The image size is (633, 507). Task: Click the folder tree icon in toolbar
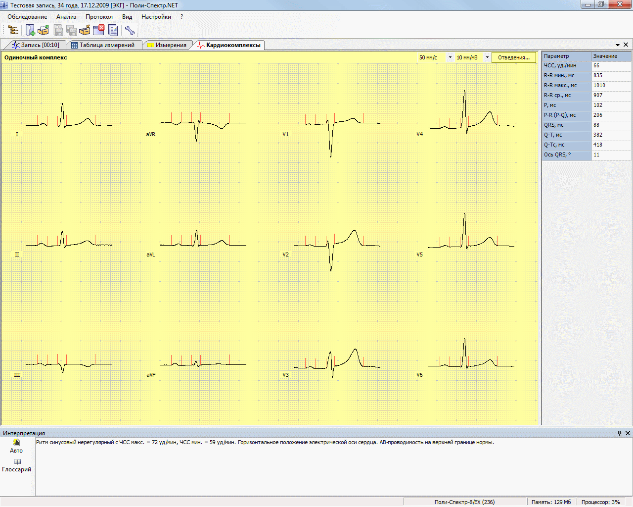(13, 31)
